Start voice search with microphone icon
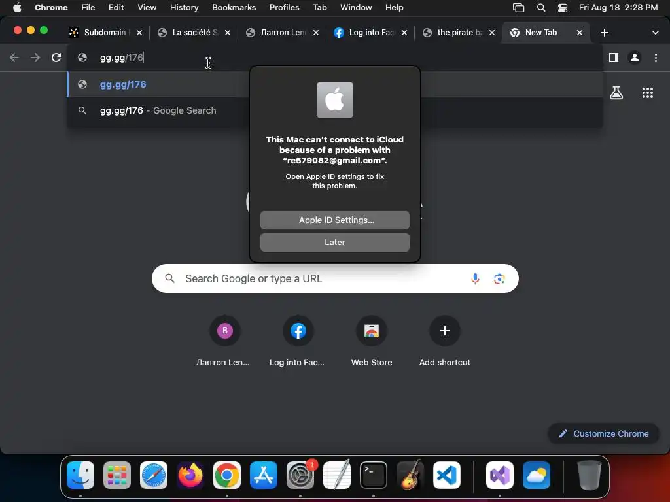Image resolution: width=670 pixels, height=502 pixels. (475, 278)
